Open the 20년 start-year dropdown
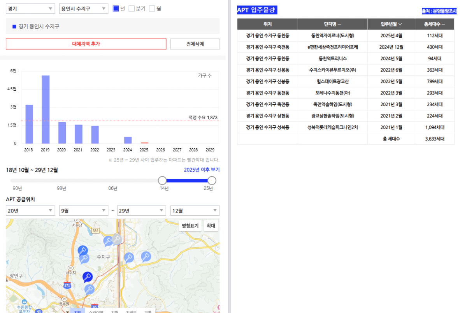The width and height of the screenshot is (460, 313). 30,210
